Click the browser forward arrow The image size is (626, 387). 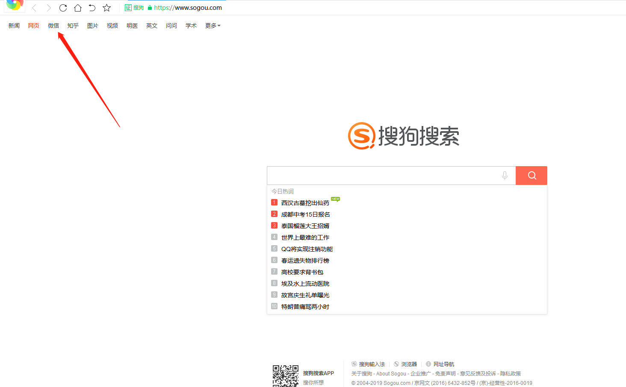pos(49,8)
